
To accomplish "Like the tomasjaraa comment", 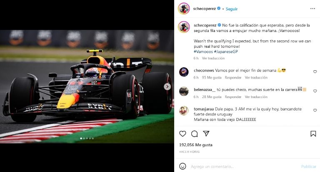I will click(x=315, y=111).
